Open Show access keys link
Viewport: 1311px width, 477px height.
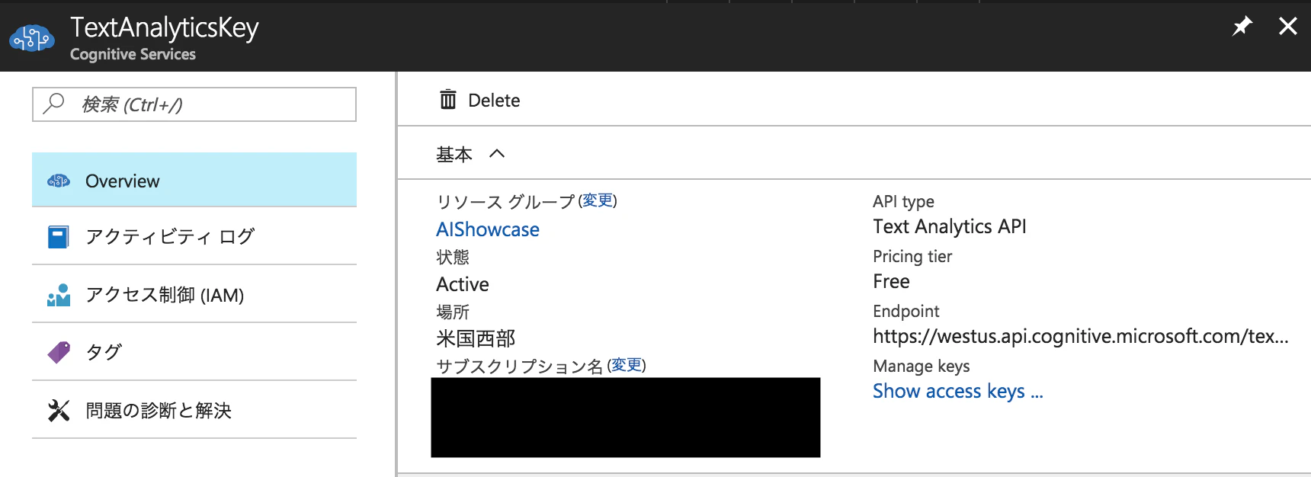coord(958,392)
